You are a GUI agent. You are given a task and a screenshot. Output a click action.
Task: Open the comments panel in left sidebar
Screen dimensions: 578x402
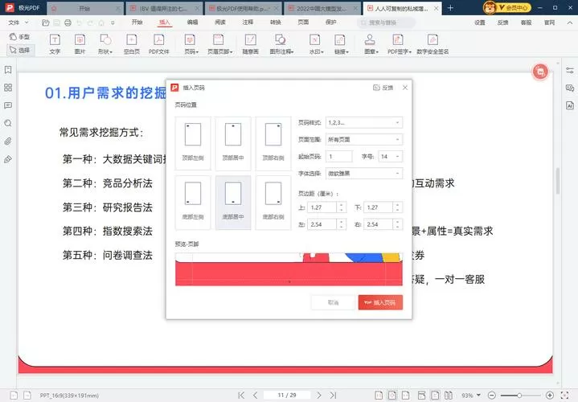8,105
